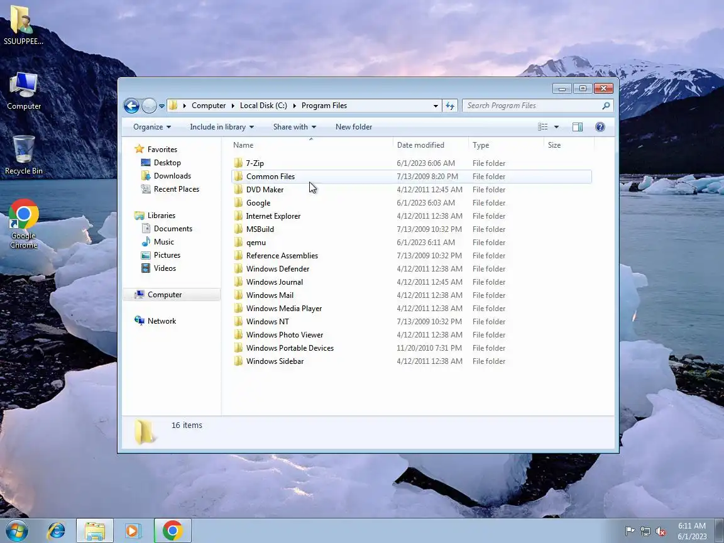Select the qemu folder icon
Image resolution: width=724 pixels, height=543 pixels.
click(x=238, y=242)
